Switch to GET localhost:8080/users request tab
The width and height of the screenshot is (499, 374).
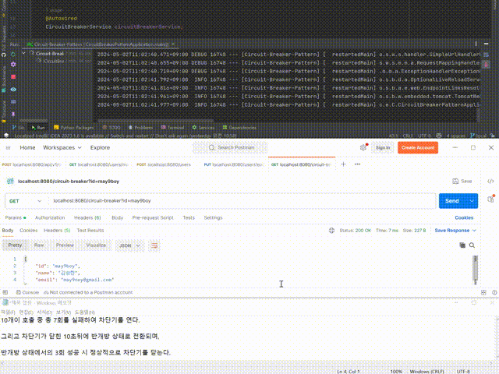click(x=99, y=164)
